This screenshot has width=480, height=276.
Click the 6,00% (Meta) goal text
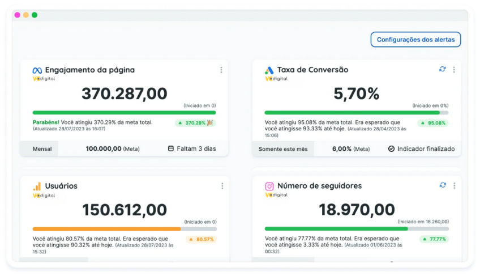[x=351, y=148]
